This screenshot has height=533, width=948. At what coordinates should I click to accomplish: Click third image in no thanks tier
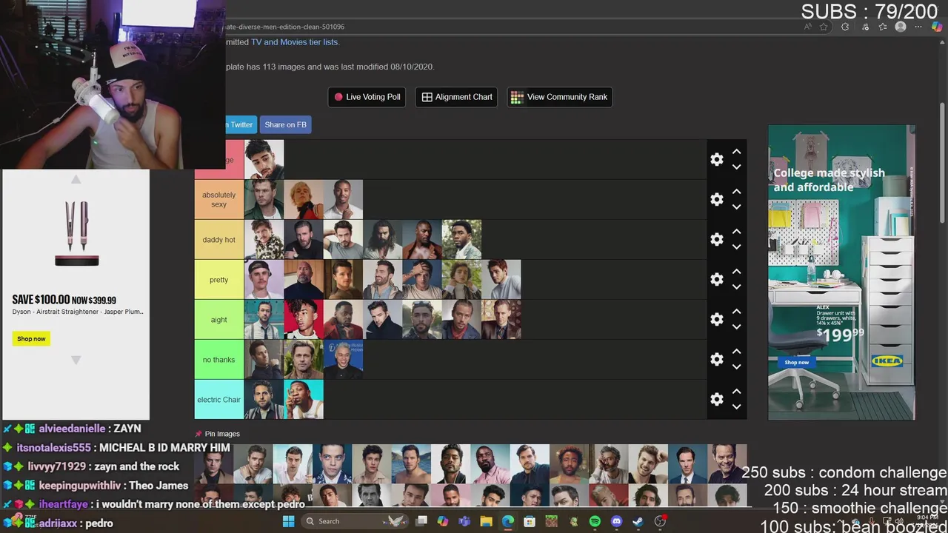[x=343, y=360]
